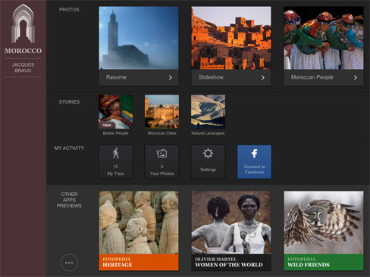Click the 'new' badge on Berber People
Screen dimensions: 370x277
click(x=107, y=125)
